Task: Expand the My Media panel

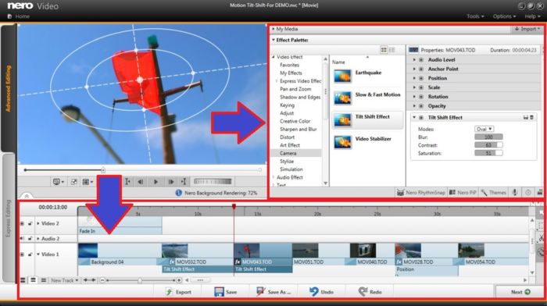Action: (x=273, y=29)
